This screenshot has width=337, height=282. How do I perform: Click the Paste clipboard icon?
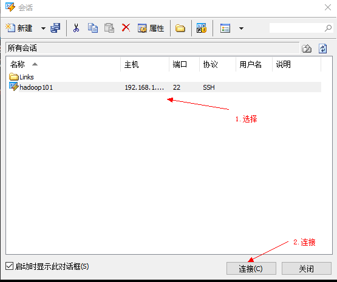coord(109,28)
